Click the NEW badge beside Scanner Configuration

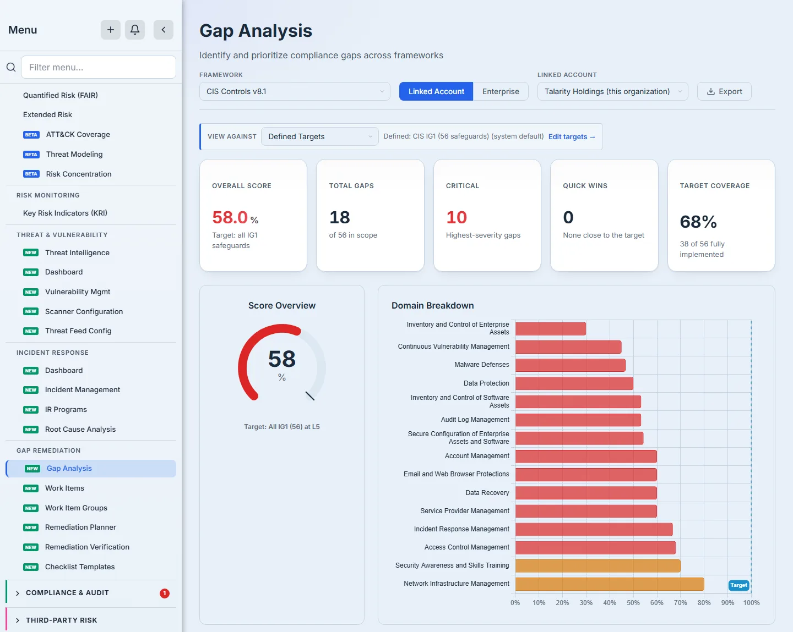click(31, 311)
